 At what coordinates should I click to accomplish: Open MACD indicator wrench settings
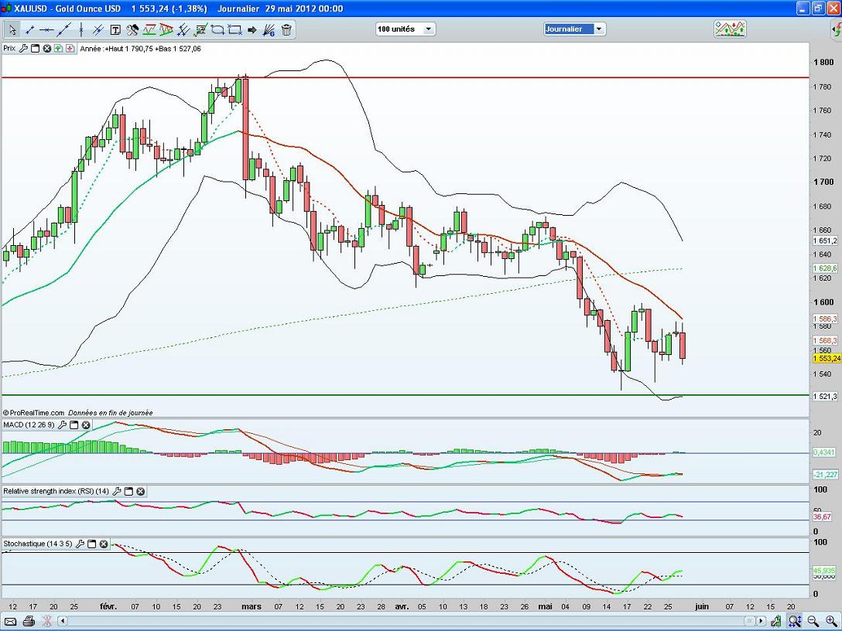click(x=61, y=425)
